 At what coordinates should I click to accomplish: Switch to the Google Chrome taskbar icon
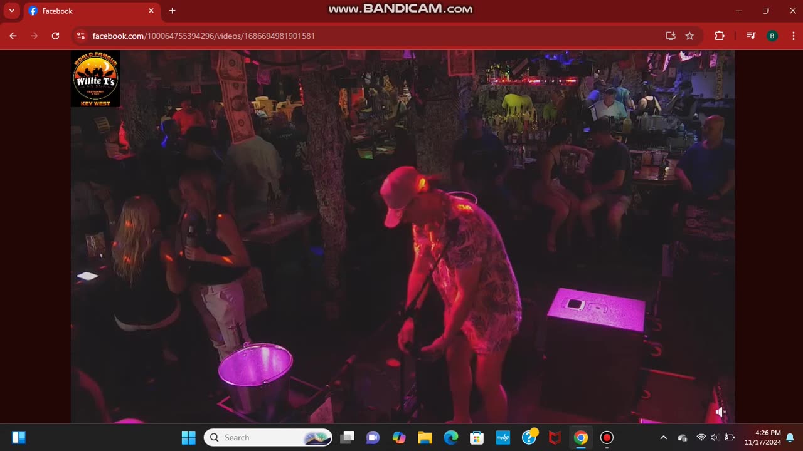[581, 437]
